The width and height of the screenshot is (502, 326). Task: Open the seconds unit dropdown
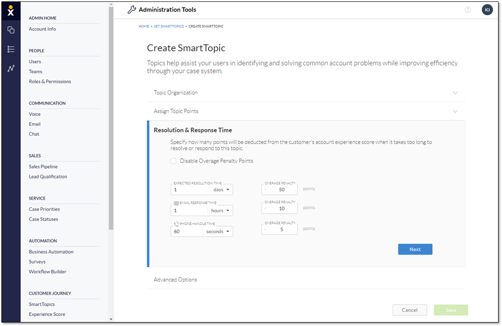click(x=218, y=231)
